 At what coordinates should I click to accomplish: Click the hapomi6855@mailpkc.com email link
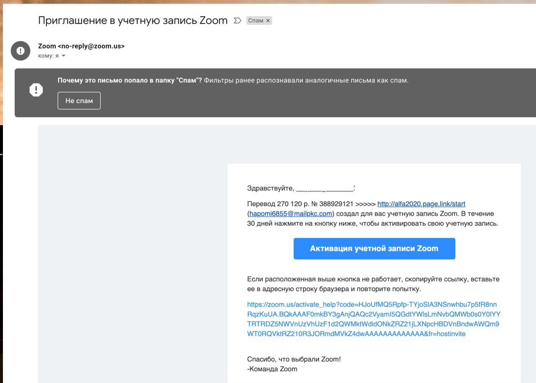pos(291,214)
